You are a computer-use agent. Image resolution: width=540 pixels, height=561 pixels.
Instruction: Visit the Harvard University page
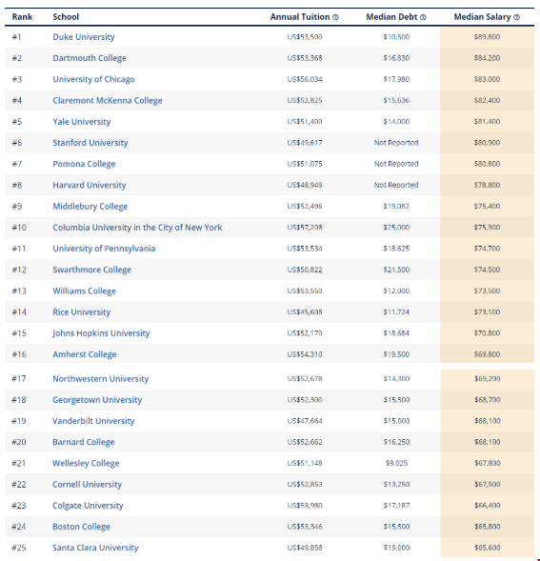click(90, 185)
